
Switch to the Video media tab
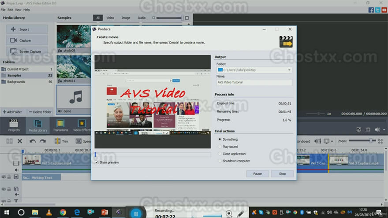(x=110, y=18)
